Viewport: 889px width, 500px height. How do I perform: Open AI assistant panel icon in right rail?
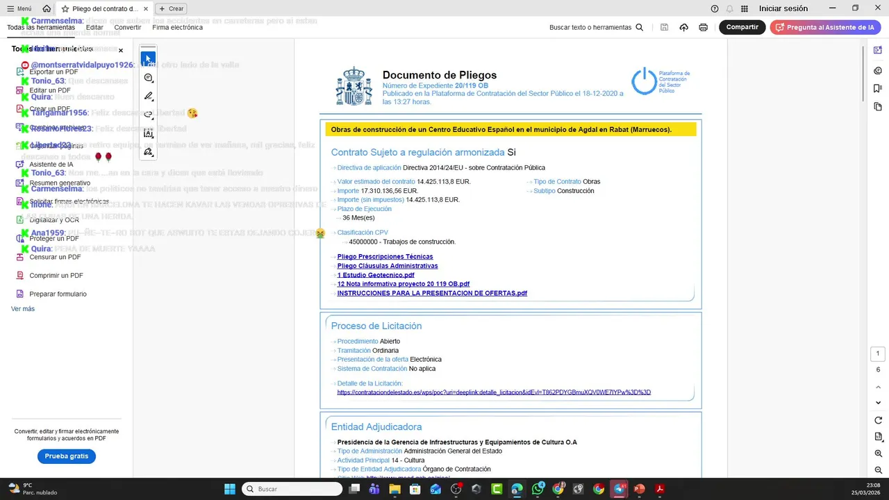point(878,51)
